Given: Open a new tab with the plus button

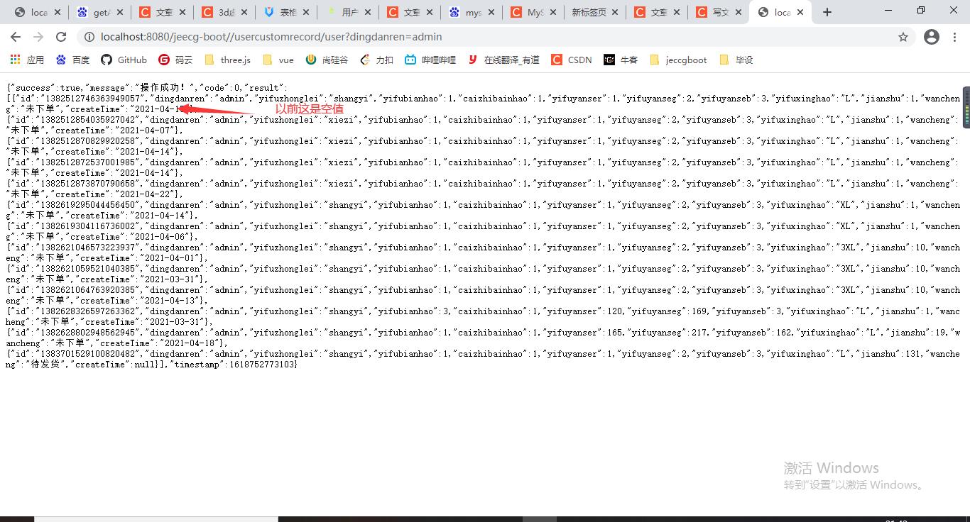Looking at the screenshot, I should [827, 12].
